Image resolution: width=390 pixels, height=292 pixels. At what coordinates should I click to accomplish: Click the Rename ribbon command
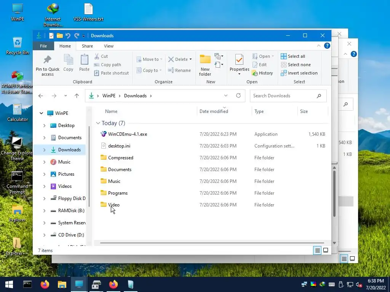coord(179,70)
